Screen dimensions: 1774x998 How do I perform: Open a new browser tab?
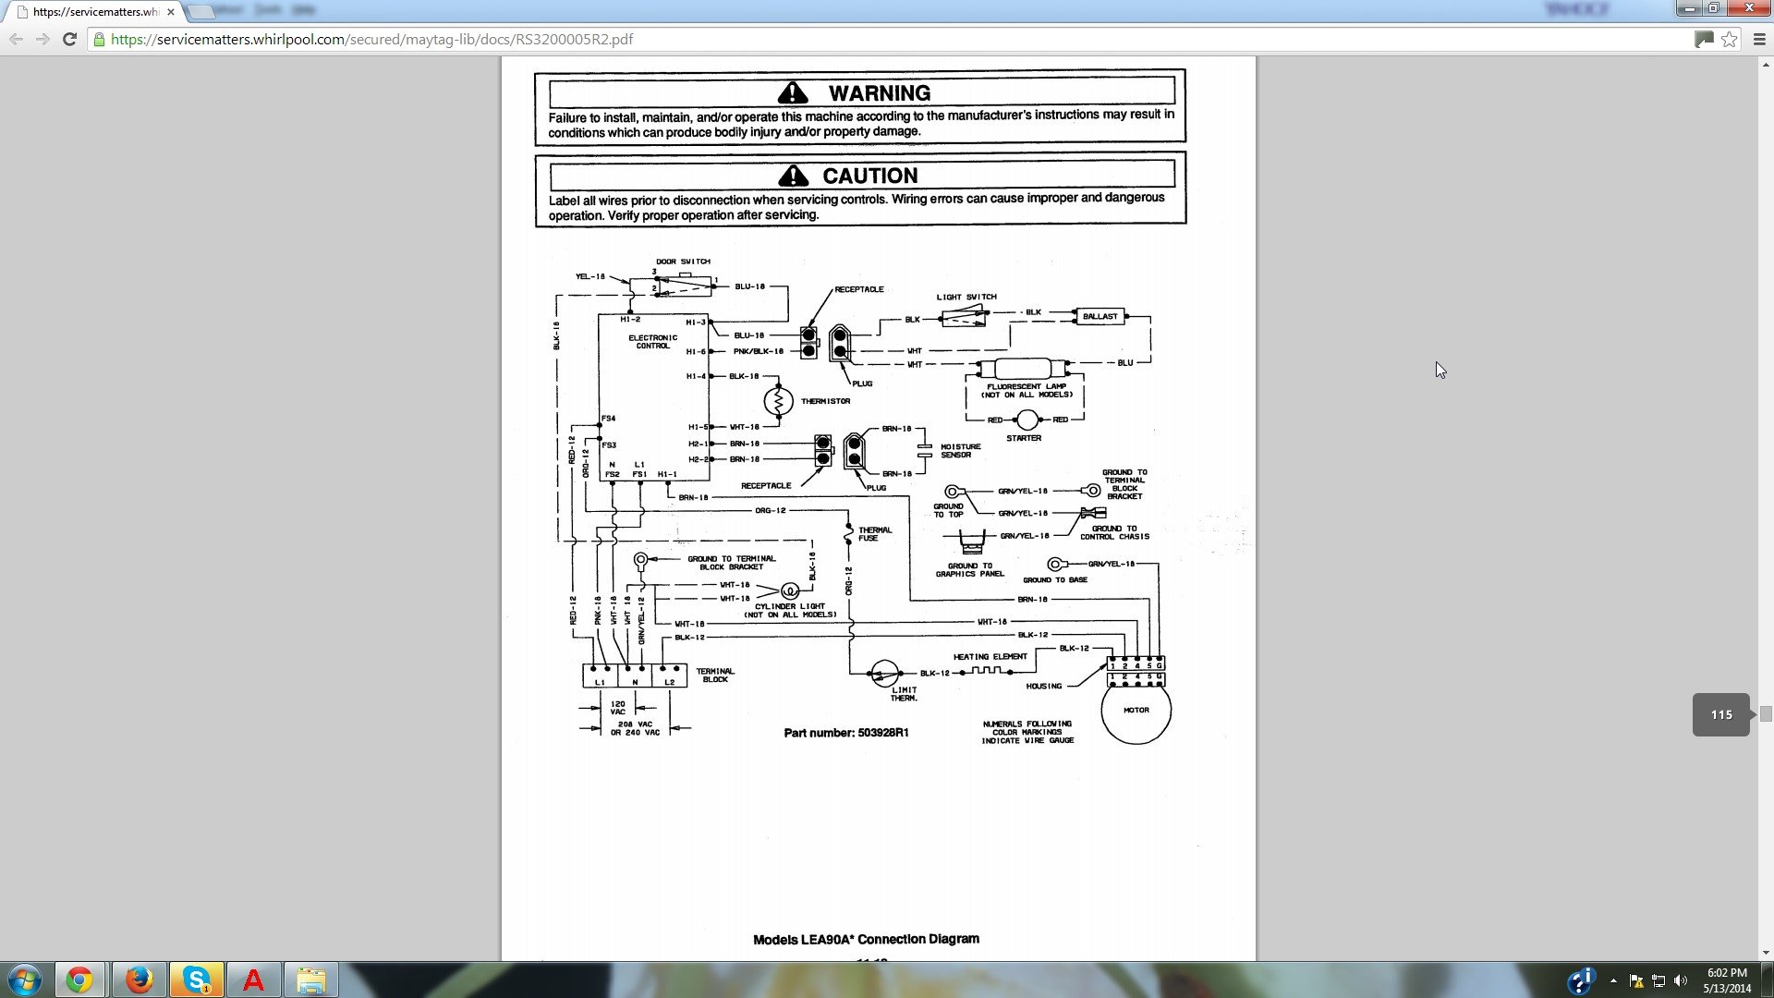click(x=200, y=12)
